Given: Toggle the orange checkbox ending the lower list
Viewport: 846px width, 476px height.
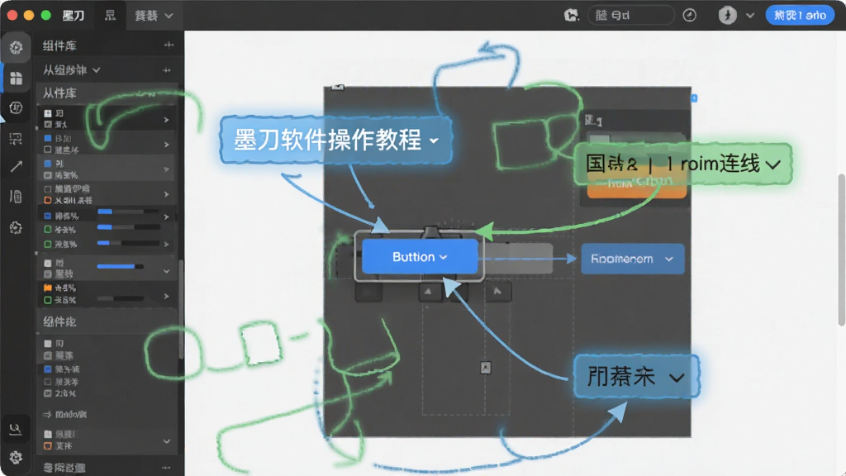Looking at the screenshot, I should (47, 446).
